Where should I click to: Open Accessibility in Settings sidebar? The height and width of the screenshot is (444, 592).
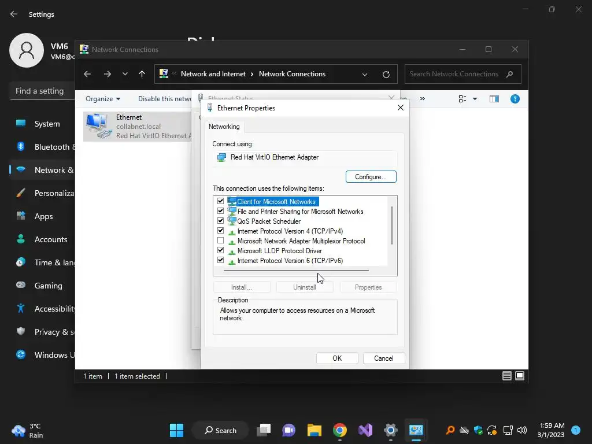[x=43, y=309]
